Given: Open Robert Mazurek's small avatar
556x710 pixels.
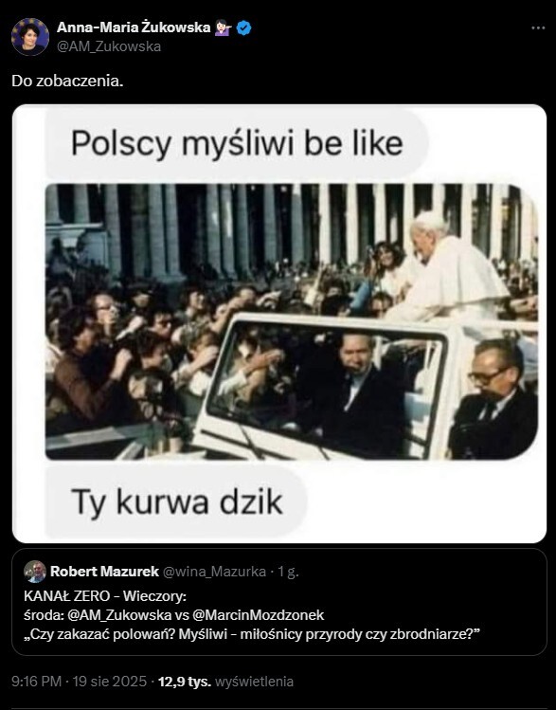Looking at the screenshot, I should (x=35, y=572).
